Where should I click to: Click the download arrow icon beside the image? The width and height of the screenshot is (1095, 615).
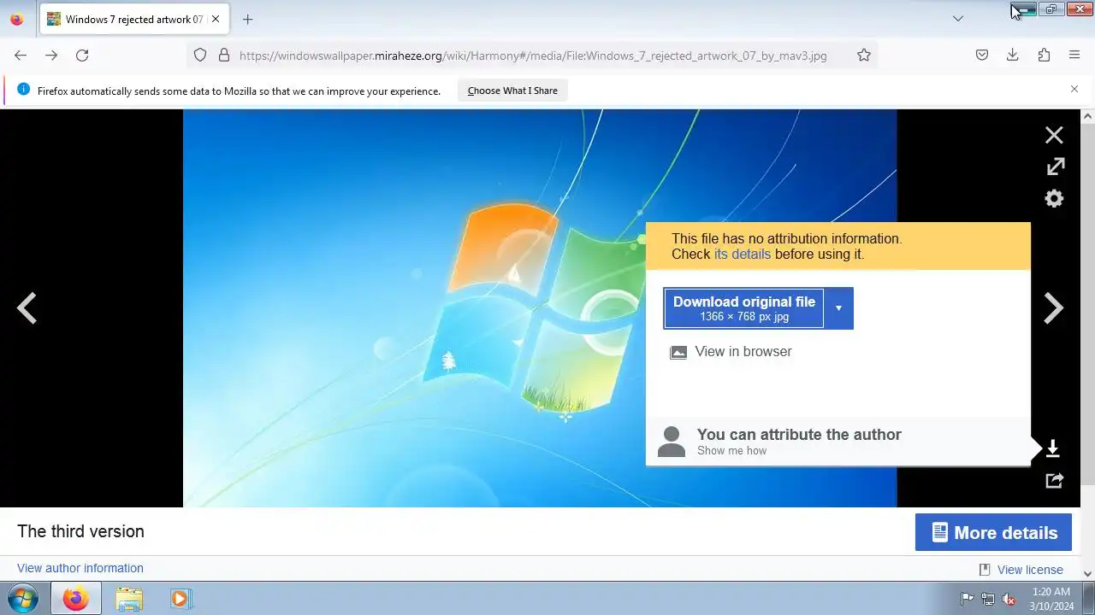coord(1053,448)
